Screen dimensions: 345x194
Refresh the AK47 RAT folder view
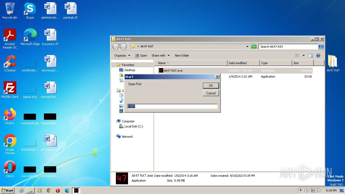254,47
